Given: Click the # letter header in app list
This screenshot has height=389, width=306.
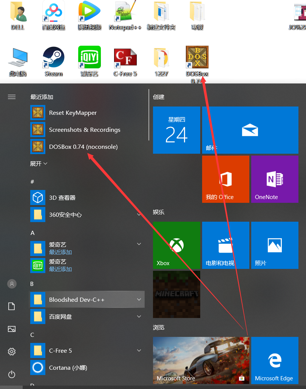Looking at the screenshot, I should 32,182.
